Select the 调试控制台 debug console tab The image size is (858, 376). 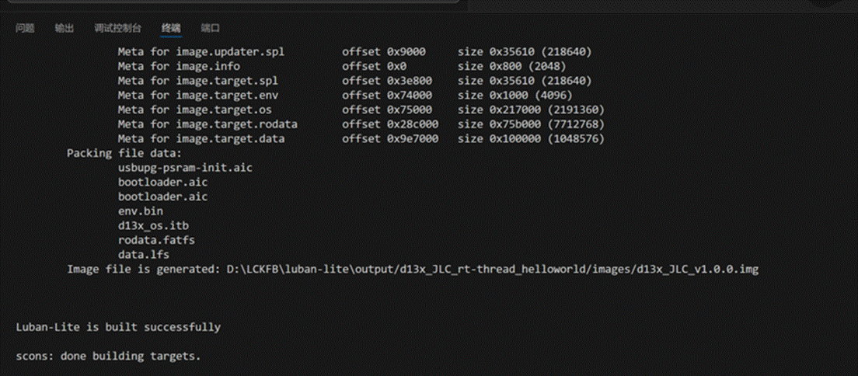coord(117,29)
